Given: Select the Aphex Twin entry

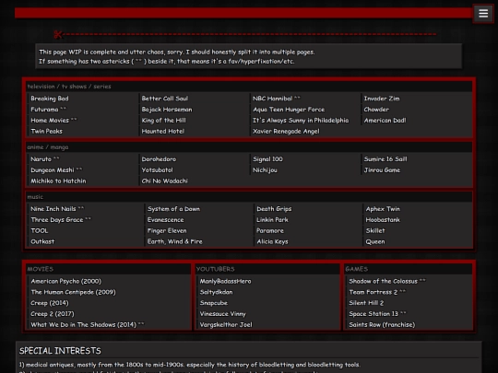Looking at the screenshot, I should [383, 209].
